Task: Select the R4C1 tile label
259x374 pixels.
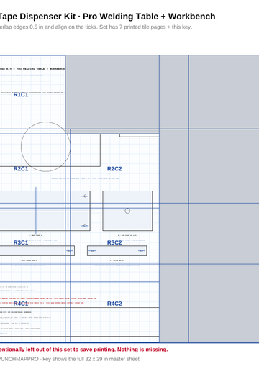Action: (x=21, y=304)
